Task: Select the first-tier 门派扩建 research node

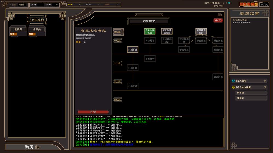Action: (133, 49)
